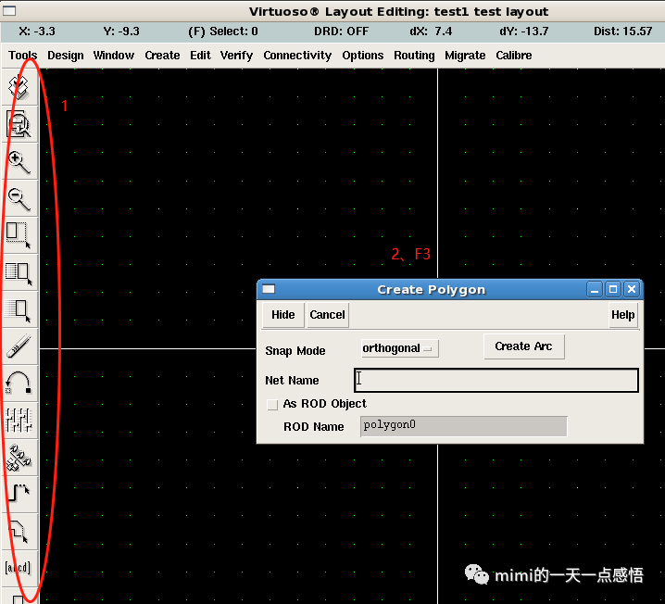This screenshot has height=604, width=665.
Task: Click the 'dX: 7.4' readout
Action: (x=431, y=31)
